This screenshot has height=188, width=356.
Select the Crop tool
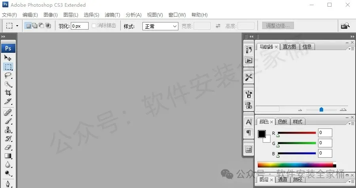pos(8,93)
